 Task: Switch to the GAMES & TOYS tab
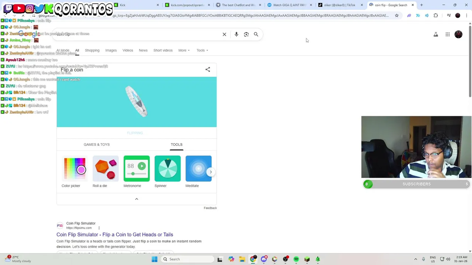[x=97, y=144]
